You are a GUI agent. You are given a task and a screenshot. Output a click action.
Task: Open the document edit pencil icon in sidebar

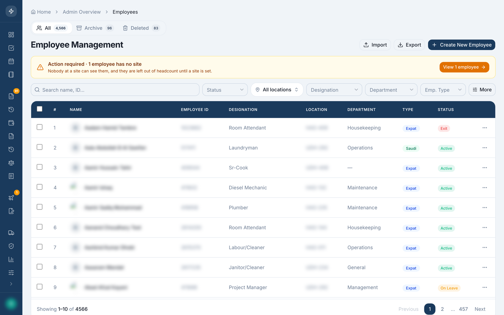11,211
